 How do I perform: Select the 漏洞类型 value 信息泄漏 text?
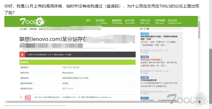pyautogui.click(x=75, y=78)
